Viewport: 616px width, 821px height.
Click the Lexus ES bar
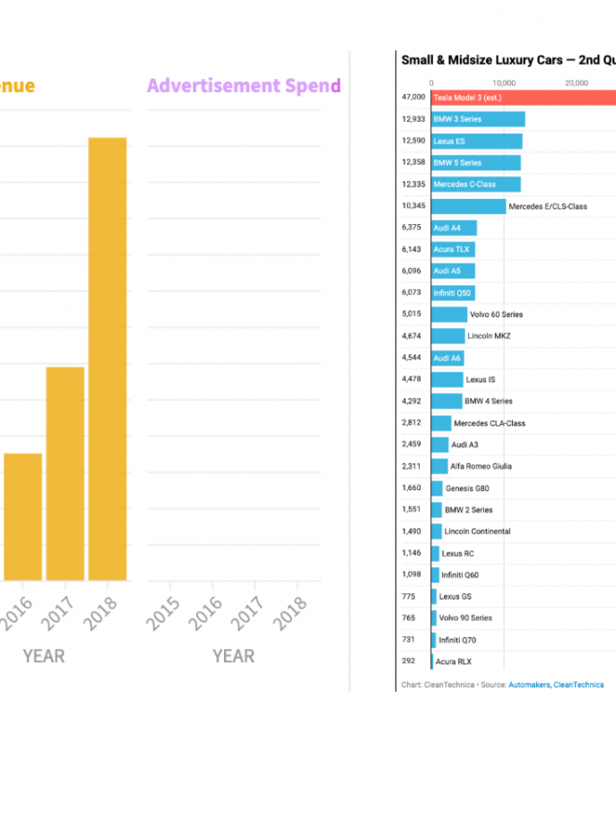point(477,142)
